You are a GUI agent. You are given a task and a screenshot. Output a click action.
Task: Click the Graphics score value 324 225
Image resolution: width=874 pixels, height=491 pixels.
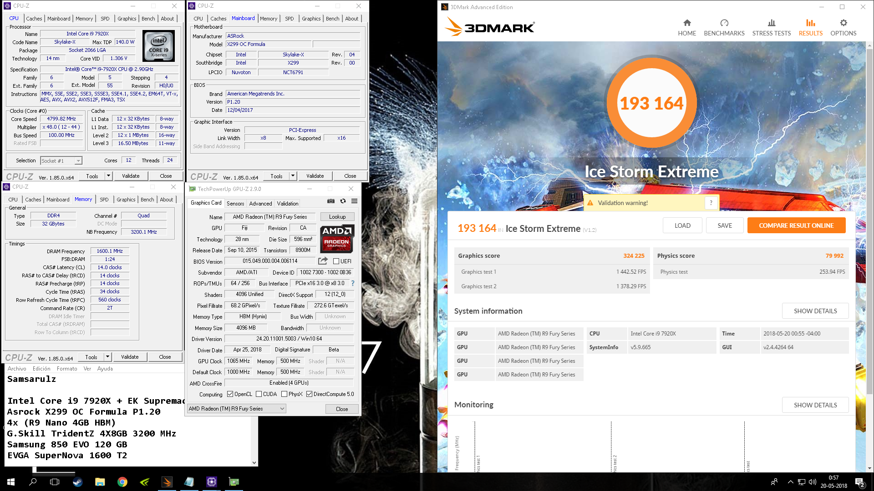coord(634,256)
